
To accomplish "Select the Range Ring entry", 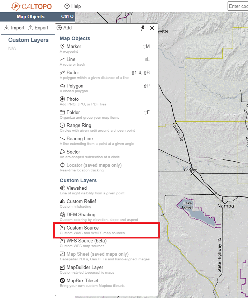I will point(105,128).
